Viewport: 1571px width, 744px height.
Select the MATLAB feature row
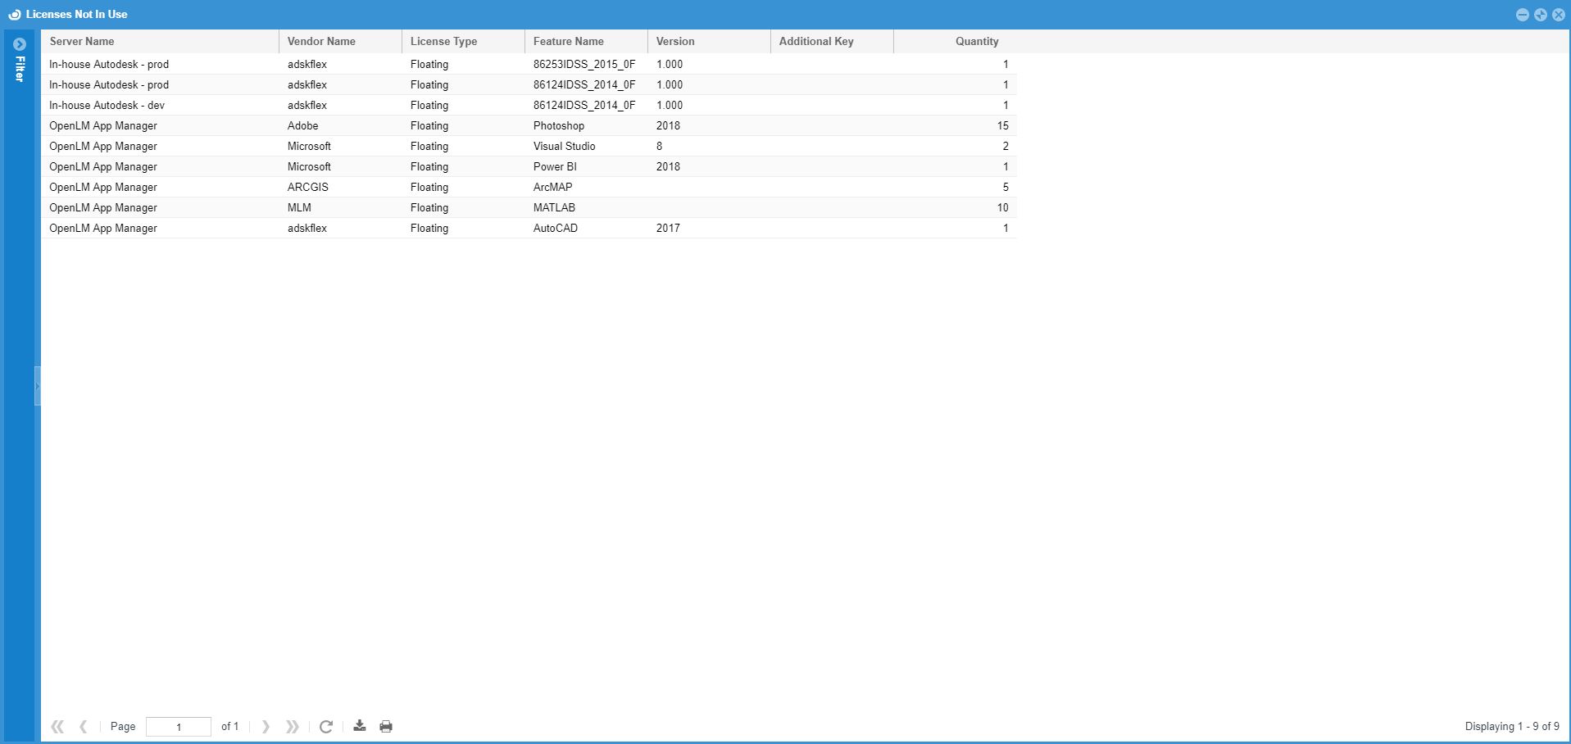point(554,208)
